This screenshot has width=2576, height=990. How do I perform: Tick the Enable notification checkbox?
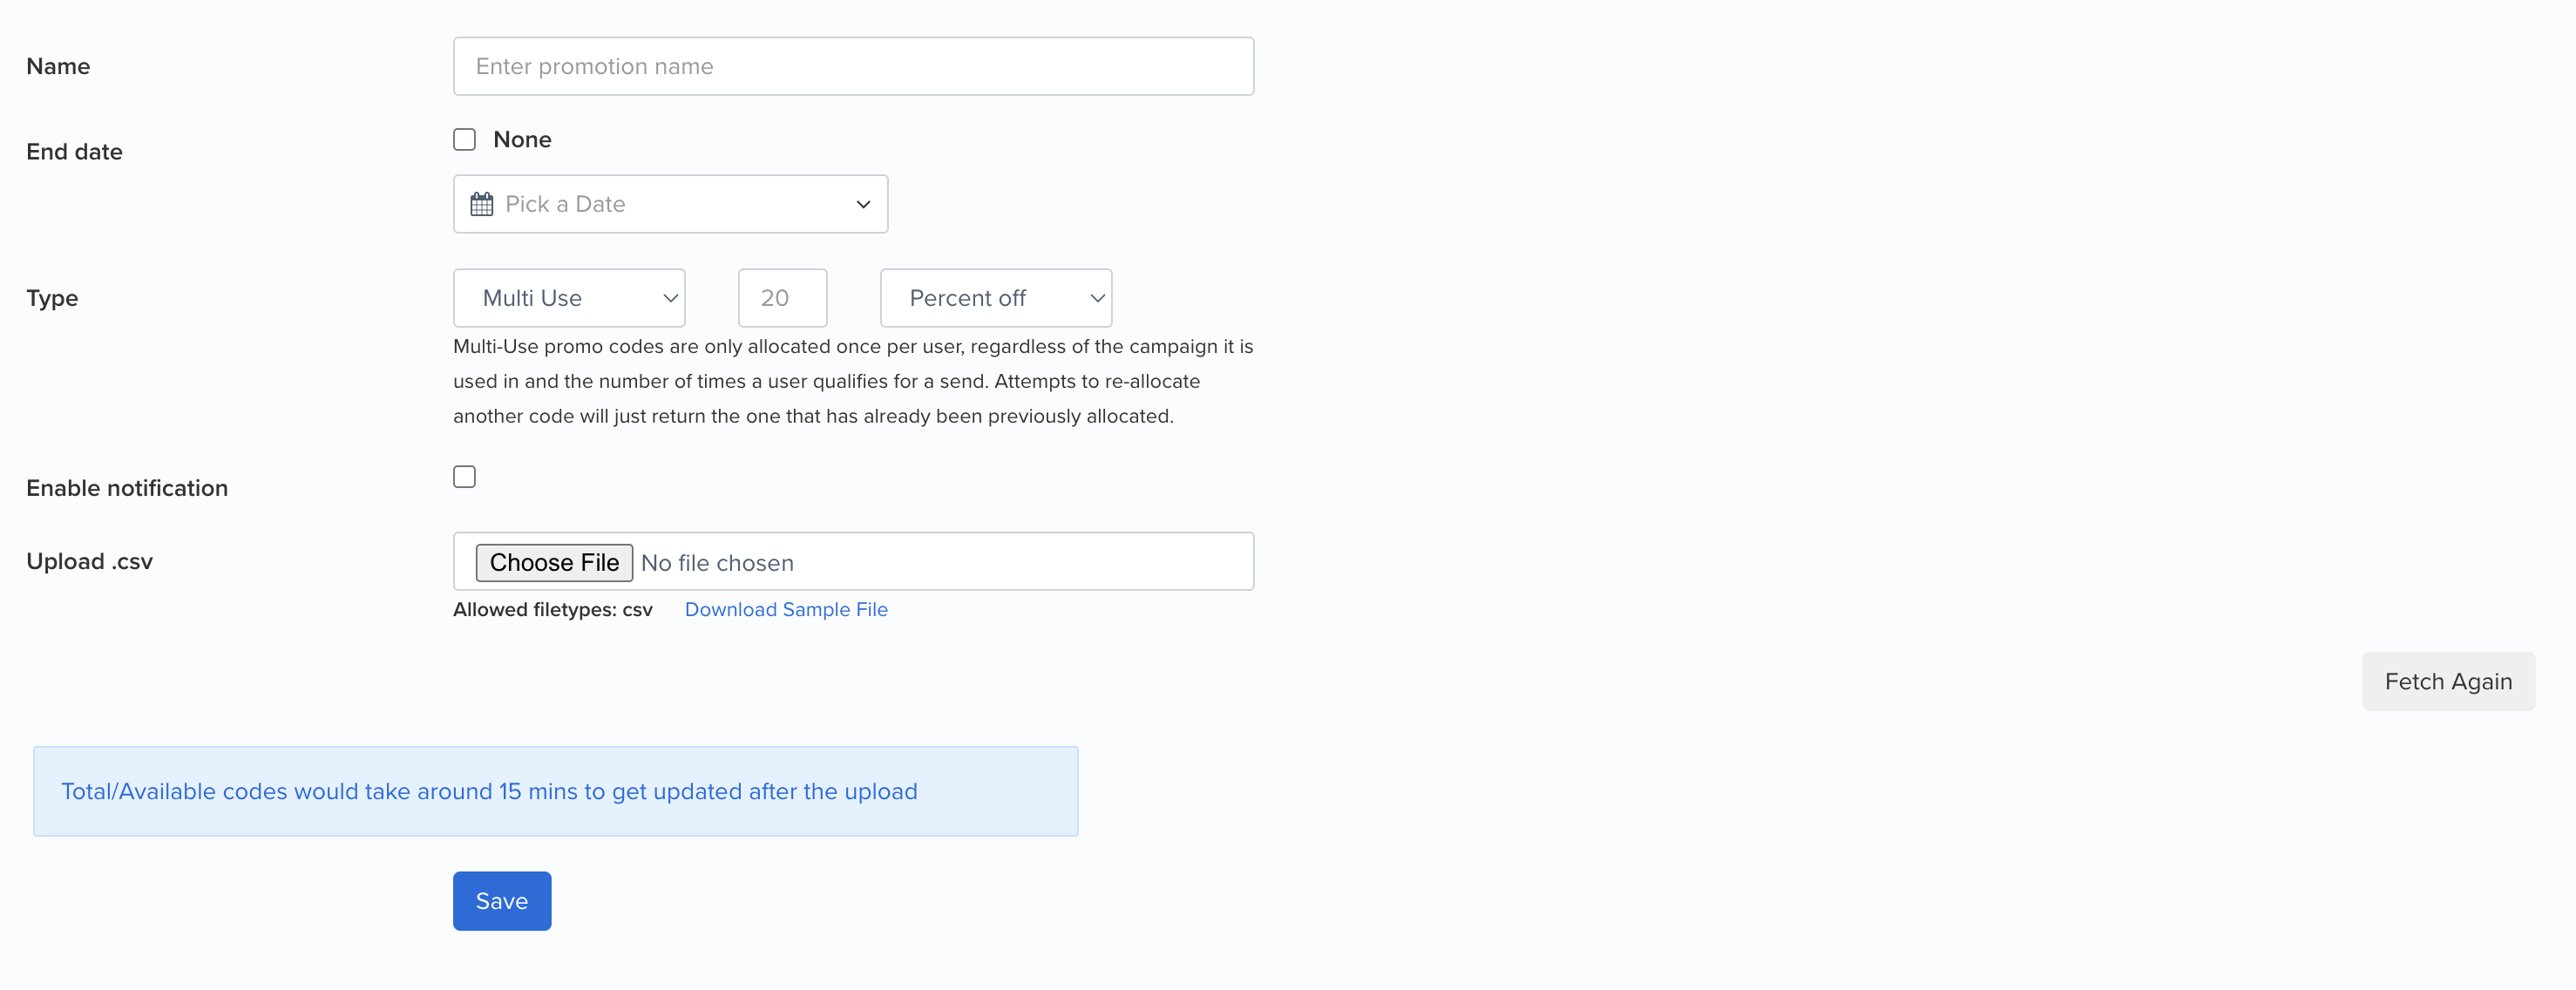tap(465, 476)
